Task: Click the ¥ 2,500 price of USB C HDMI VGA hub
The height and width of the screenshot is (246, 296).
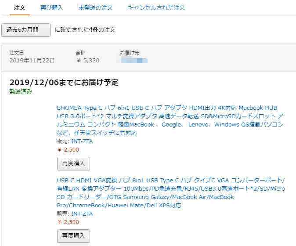Action: (68, 222)
